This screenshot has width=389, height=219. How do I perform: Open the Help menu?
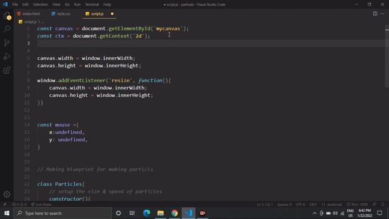(107, 4)
